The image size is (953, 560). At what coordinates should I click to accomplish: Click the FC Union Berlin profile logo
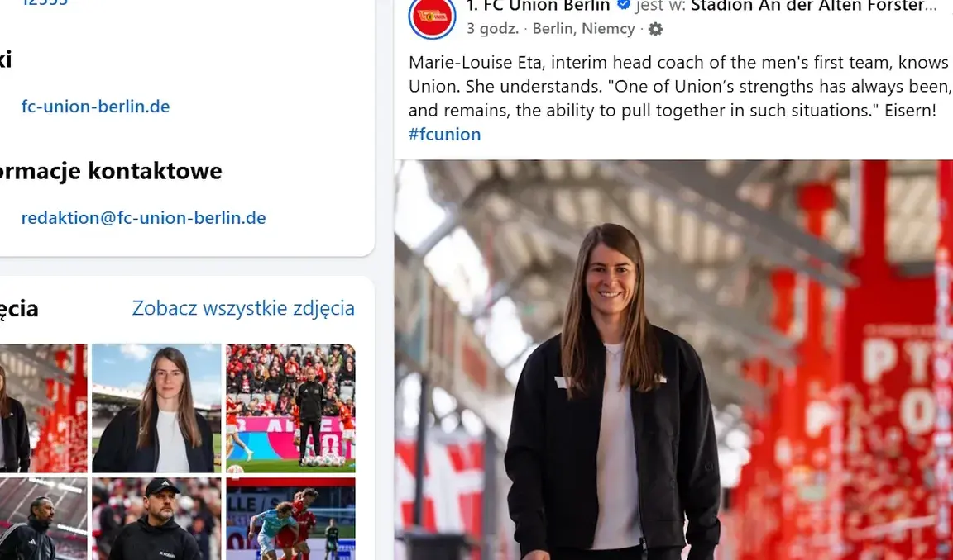432,16
